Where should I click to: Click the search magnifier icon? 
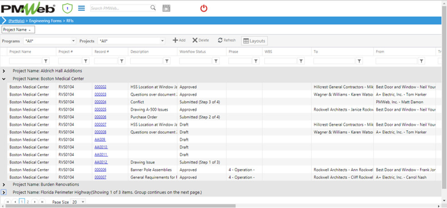(153, 8)
